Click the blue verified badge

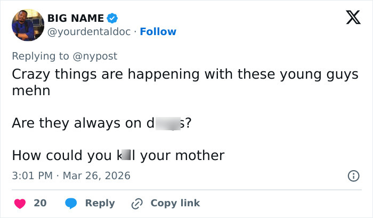pyautogui.click(x=112, y=18)
